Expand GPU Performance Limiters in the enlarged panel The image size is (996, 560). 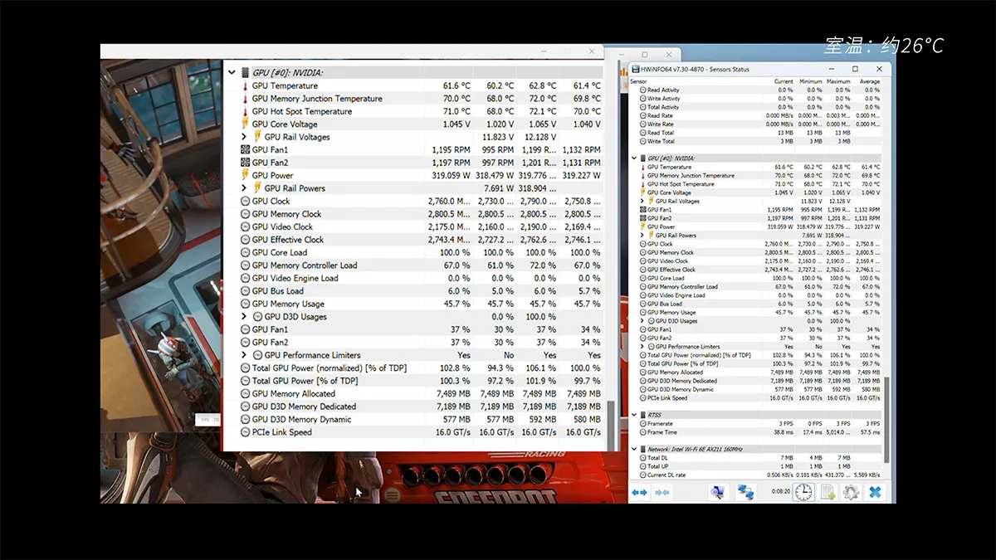[x=244, y=355]
